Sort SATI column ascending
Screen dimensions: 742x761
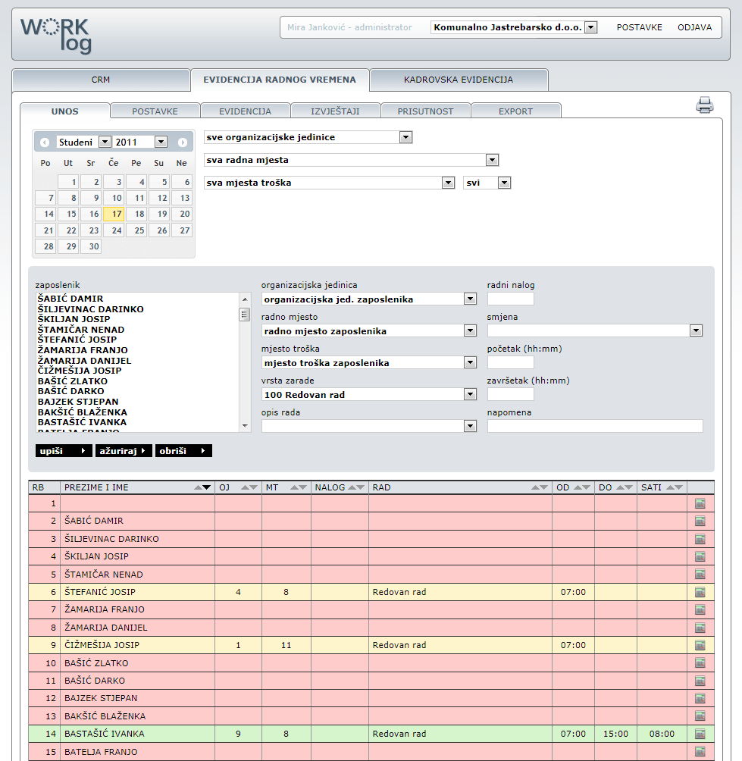coord(670,487)
